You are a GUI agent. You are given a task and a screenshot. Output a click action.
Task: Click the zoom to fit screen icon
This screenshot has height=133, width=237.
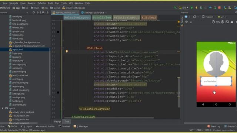point(227,22)
